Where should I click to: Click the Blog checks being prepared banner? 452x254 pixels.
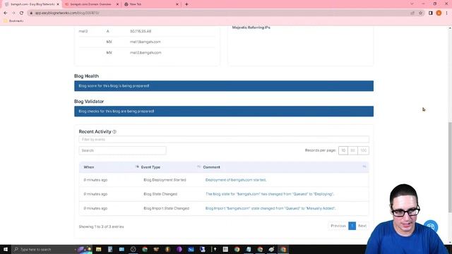point(224,111)
